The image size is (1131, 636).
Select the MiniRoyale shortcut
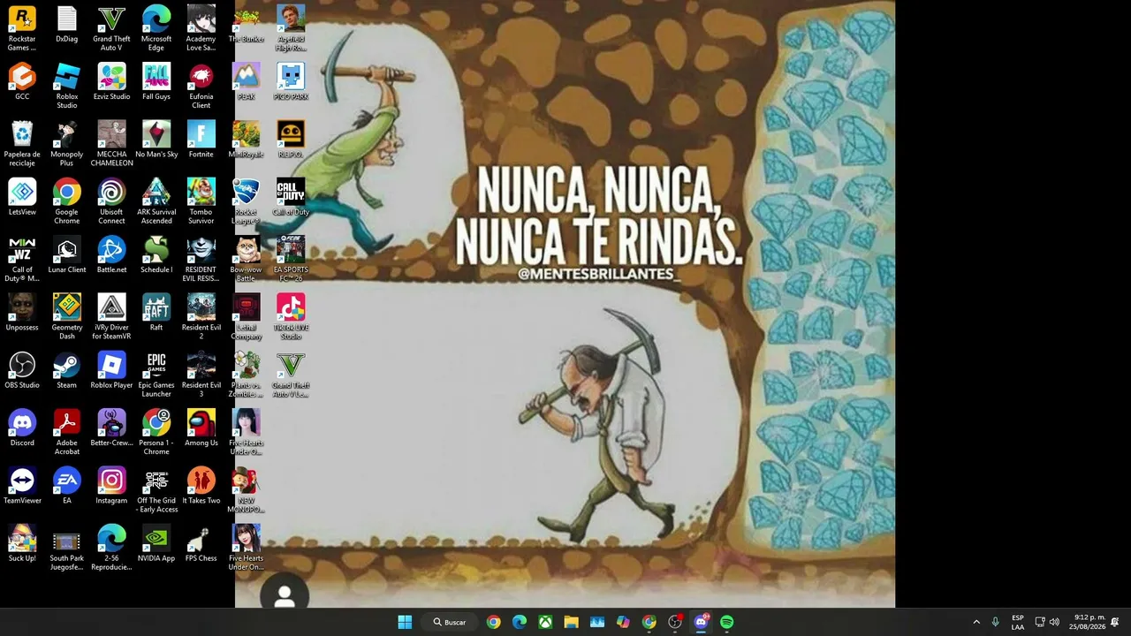pos(247,140)
